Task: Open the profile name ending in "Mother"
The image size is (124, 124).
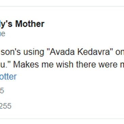Action: coord(22,24)
